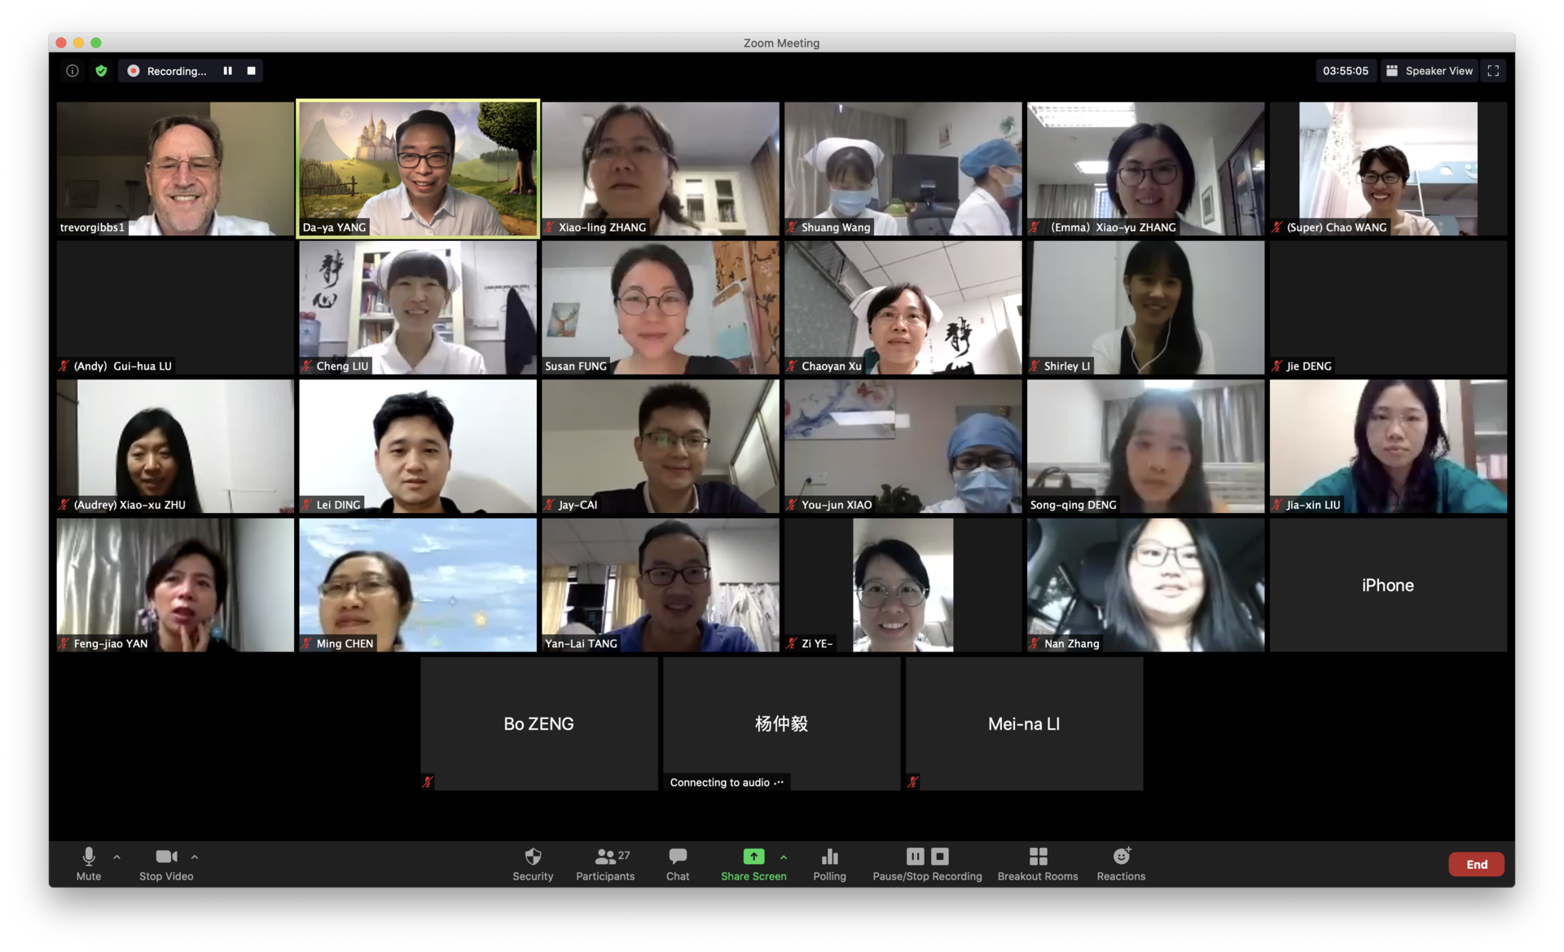This screenshot has height=952, width=1564.
Task: Select the (Andy) Gui-hua LU tile
Action: point(175,308)
